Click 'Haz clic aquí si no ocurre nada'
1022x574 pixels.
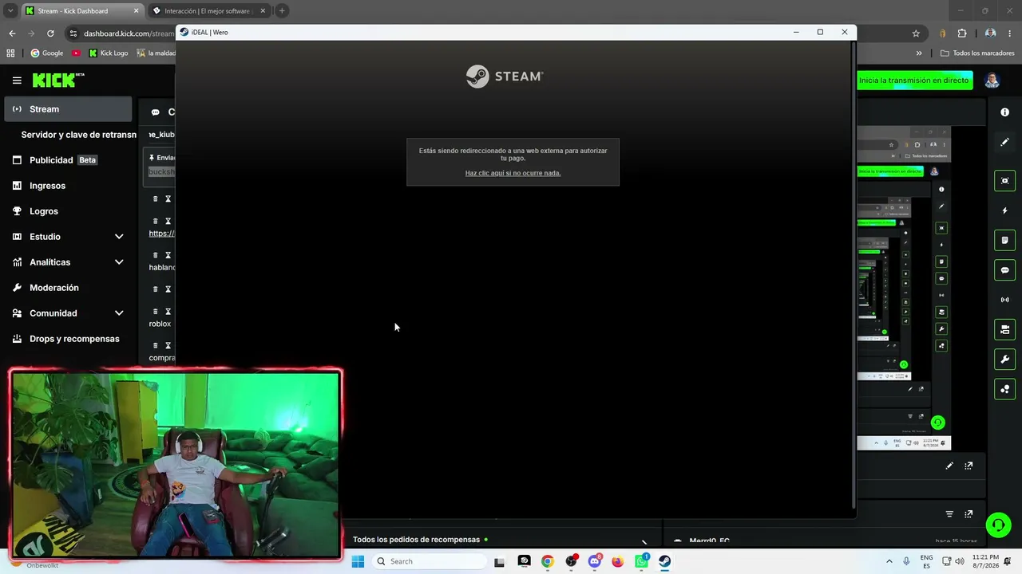click(513, 173)
